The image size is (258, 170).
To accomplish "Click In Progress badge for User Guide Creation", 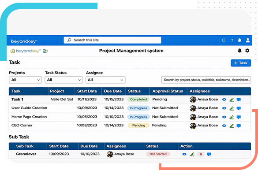I will [138, 108].
